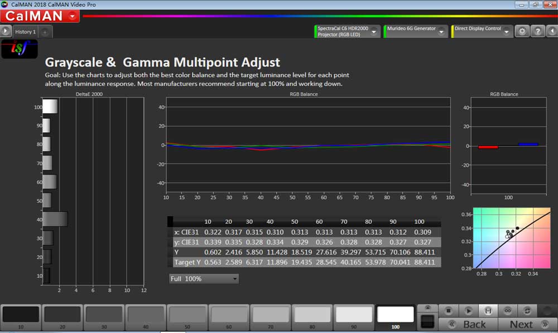Click the Back button
The width and height of the screenshot is (558, 333).
[468, 325]
